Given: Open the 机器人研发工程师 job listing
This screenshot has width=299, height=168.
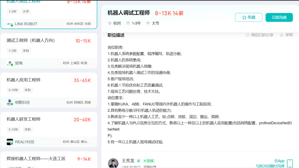Looking at the screenshot, I should point(24,119).
